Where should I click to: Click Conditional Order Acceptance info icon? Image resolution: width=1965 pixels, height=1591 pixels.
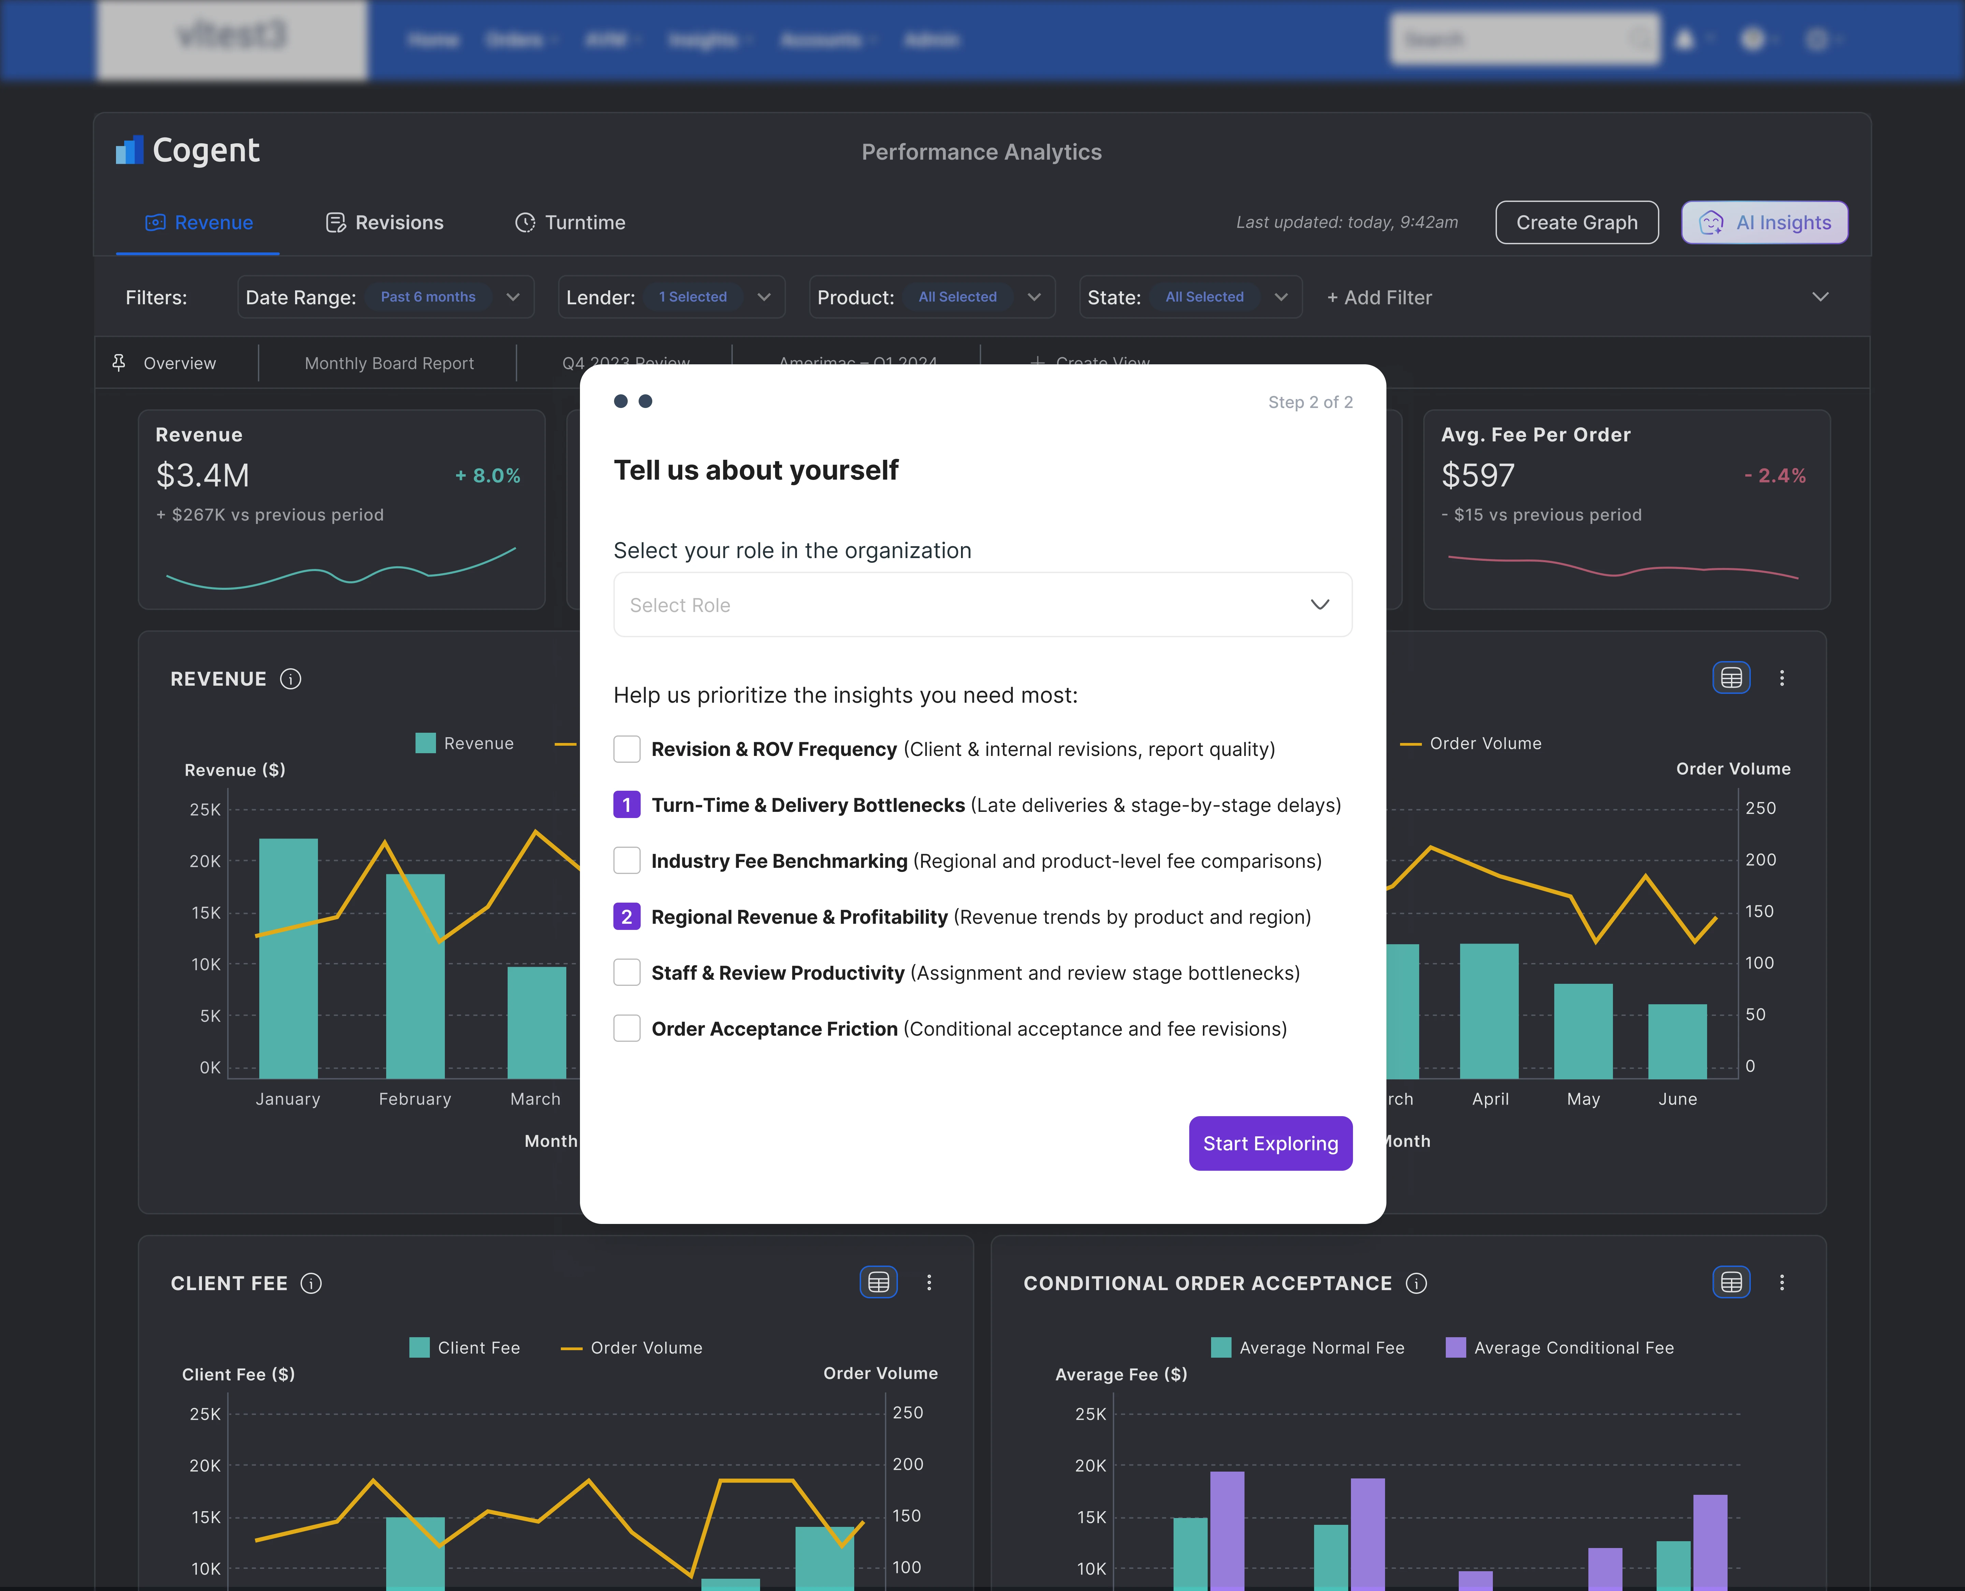1416,1283
